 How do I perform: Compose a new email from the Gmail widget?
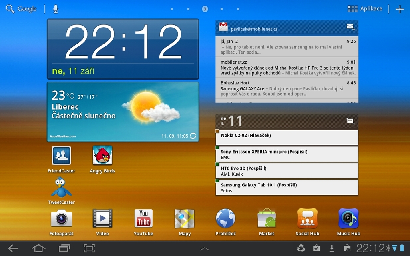click(x=350, y=27)
